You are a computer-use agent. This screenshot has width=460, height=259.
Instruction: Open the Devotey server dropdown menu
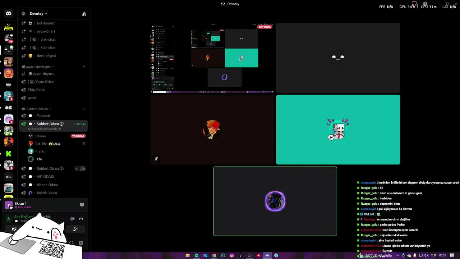(39, 14)
